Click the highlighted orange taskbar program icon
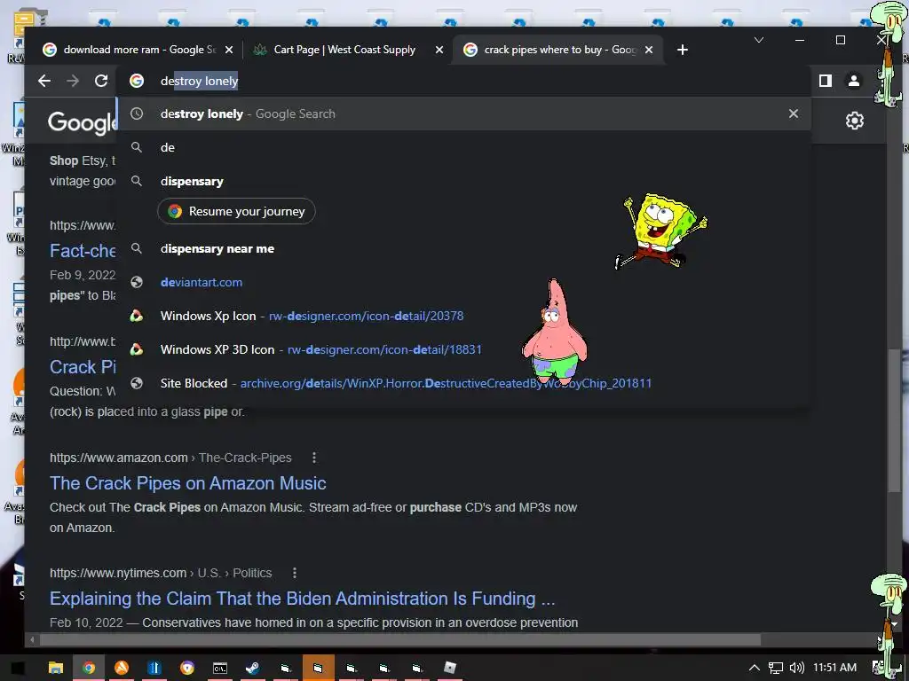The height and width of the screenshot is (681, 909). point(319,668)
